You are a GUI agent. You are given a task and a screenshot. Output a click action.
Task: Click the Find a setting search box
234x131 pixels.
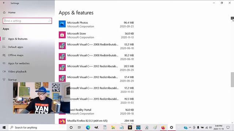(x=27, y=21)
